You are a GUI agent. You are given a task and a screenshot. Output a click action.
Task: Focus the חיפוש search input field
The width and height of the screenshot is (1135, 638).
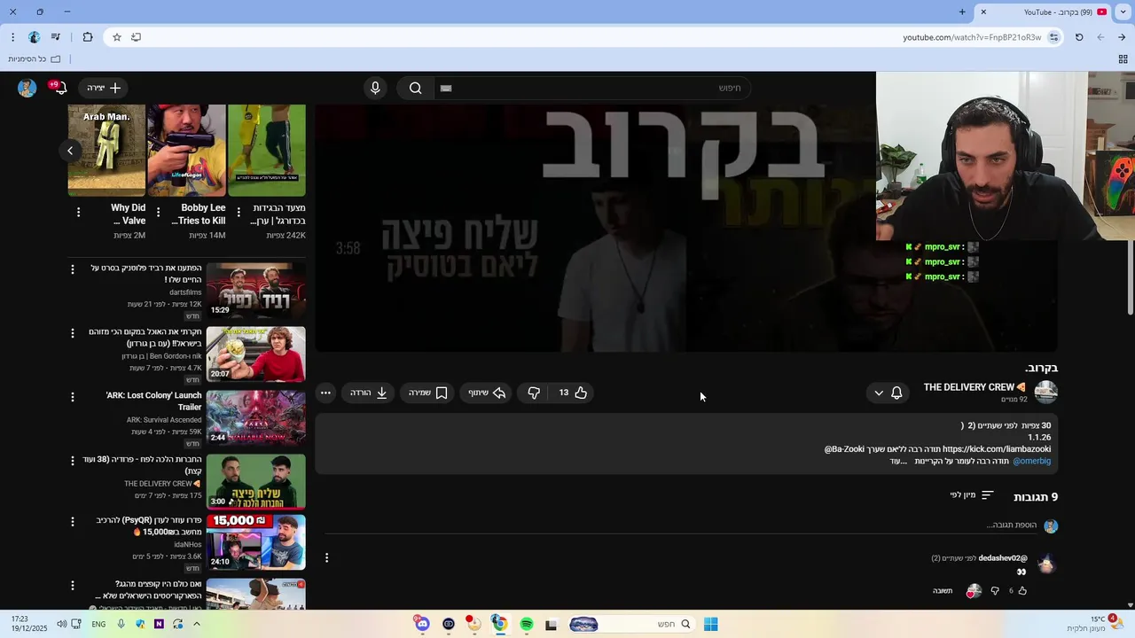click(x=594, y=88)
